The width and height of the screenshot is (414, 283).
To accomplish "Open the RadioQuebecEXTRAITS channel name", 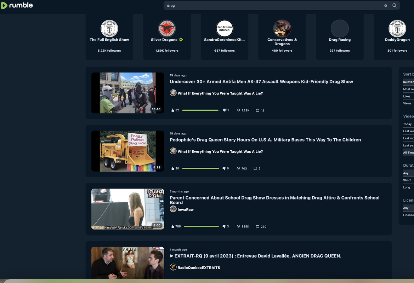I will pyautogui.click(x=199, y=267).
